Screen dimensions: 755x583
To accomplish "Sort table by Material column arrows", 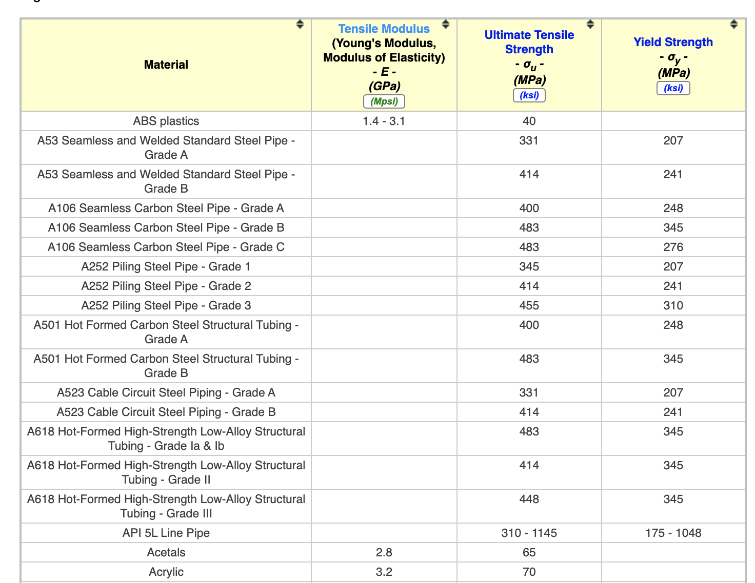I will coord(300,24).
